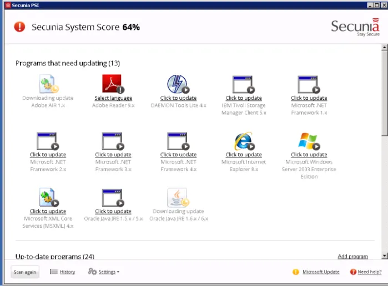
Task: Click the 'DAEMON Tools Lite 4.x' program name
Action: point(178,105)
